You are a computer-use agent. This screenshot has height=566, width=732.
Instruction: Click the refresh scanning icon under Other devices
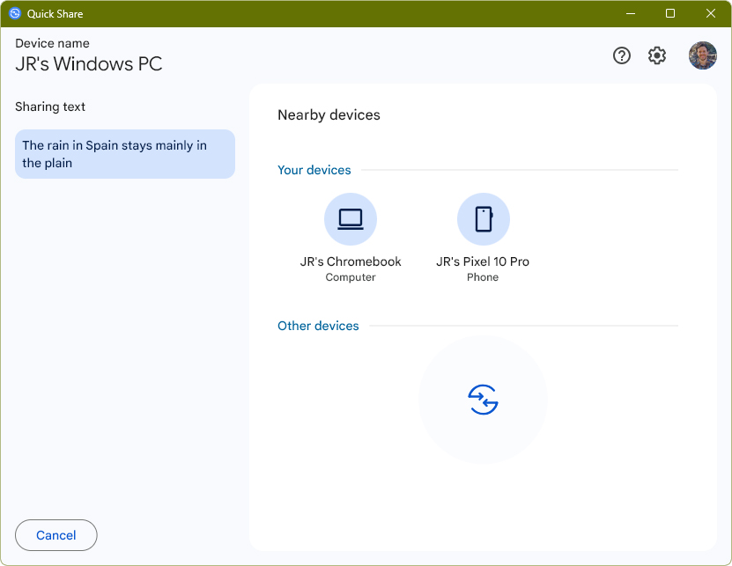483,399
